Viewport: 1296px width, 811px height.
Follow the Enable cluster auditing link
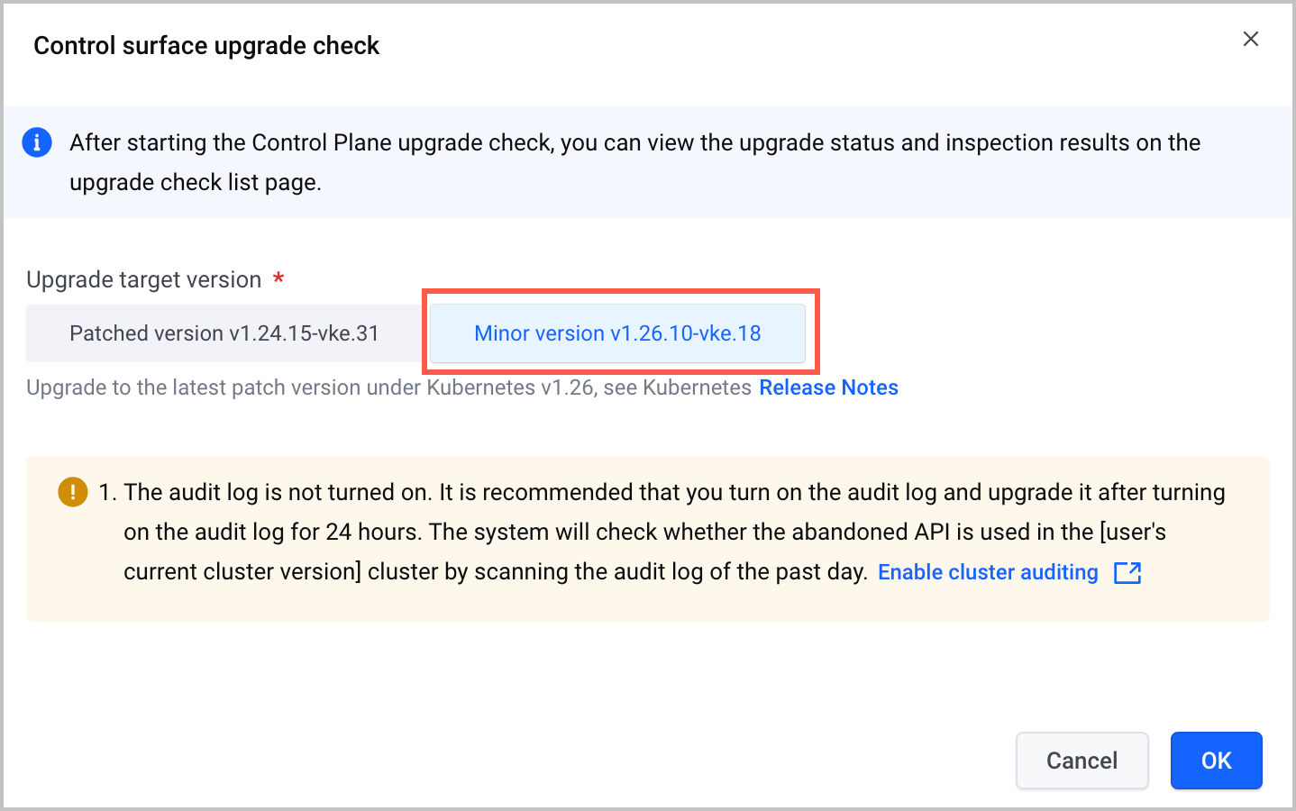pyautogui.click(x=988, y=572)
